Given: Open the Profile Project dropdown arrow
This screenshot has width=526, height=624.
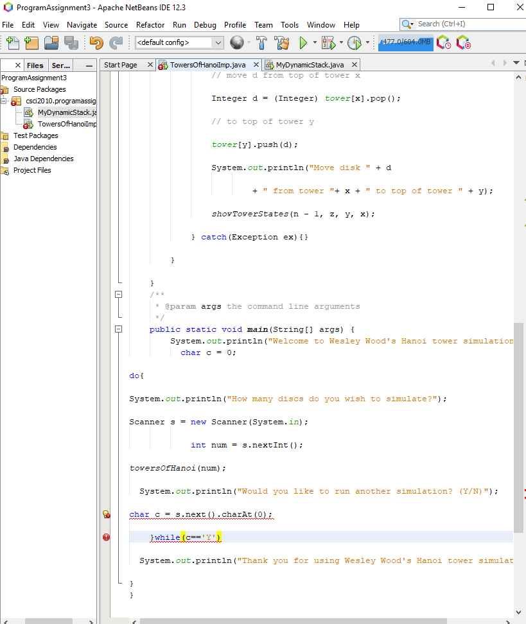Looking at the screenshot, I should pyautogui.click(x=367, y=42).
